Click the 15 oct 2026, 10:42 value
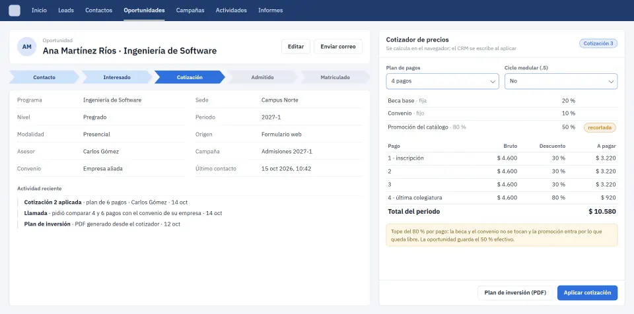634x314 pixels. point(286,168)
